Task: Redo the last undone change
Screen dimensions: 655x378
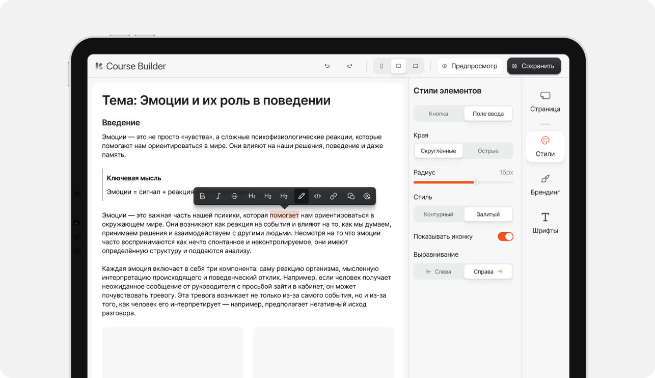Action: pyautogui.click(x=349, y=66)
